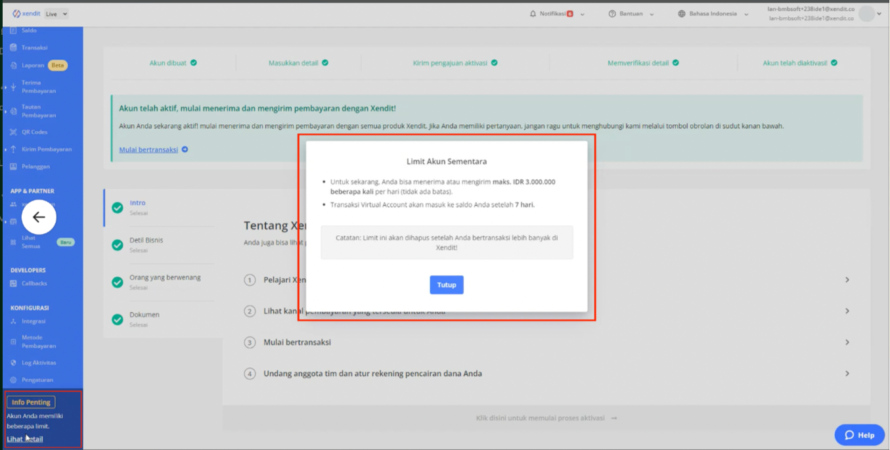Click the arrow icon beside Mulai bertransaksi
Image resolution: width=890 pixels, height=450 pixels.
click(185, 150)
